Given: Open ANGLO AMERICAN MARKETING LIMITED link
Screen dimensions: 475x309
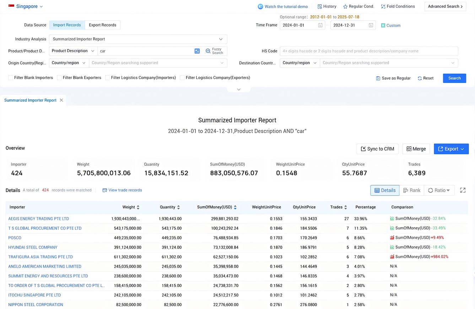Looking at the screenshot, I should coord(45,266).
